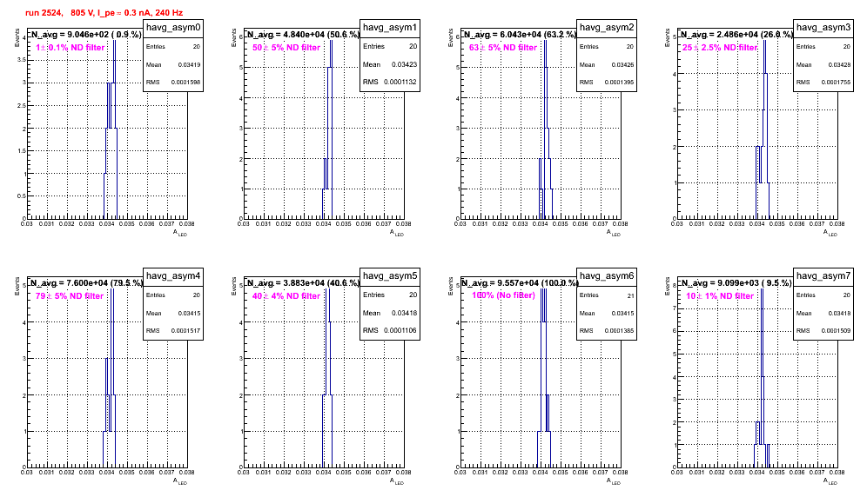Select the magenta 1± 0.1% ND filter text
This screenshot has width=867, height=497.
[x=71, y=48]
